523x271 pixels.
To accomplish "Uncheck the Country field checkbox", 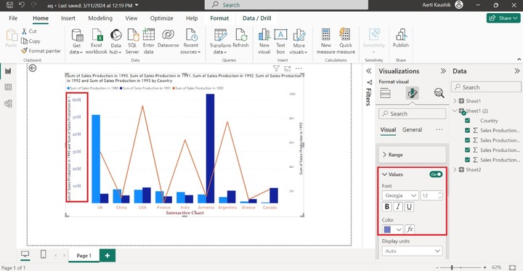I will [467, 121].
